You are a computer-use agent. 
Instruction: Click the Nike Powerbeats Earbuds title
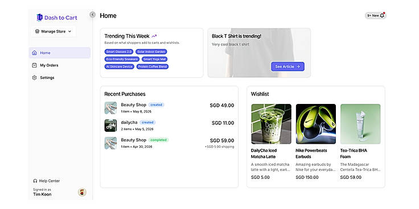[x=311, y=153]
